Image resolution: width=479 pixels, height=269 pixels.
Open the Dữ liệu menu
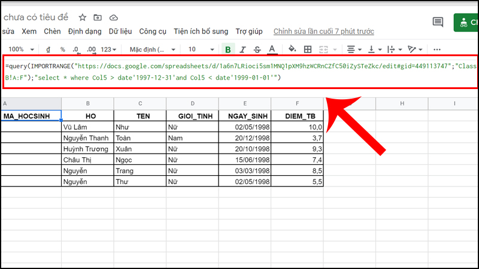(120, 31)
